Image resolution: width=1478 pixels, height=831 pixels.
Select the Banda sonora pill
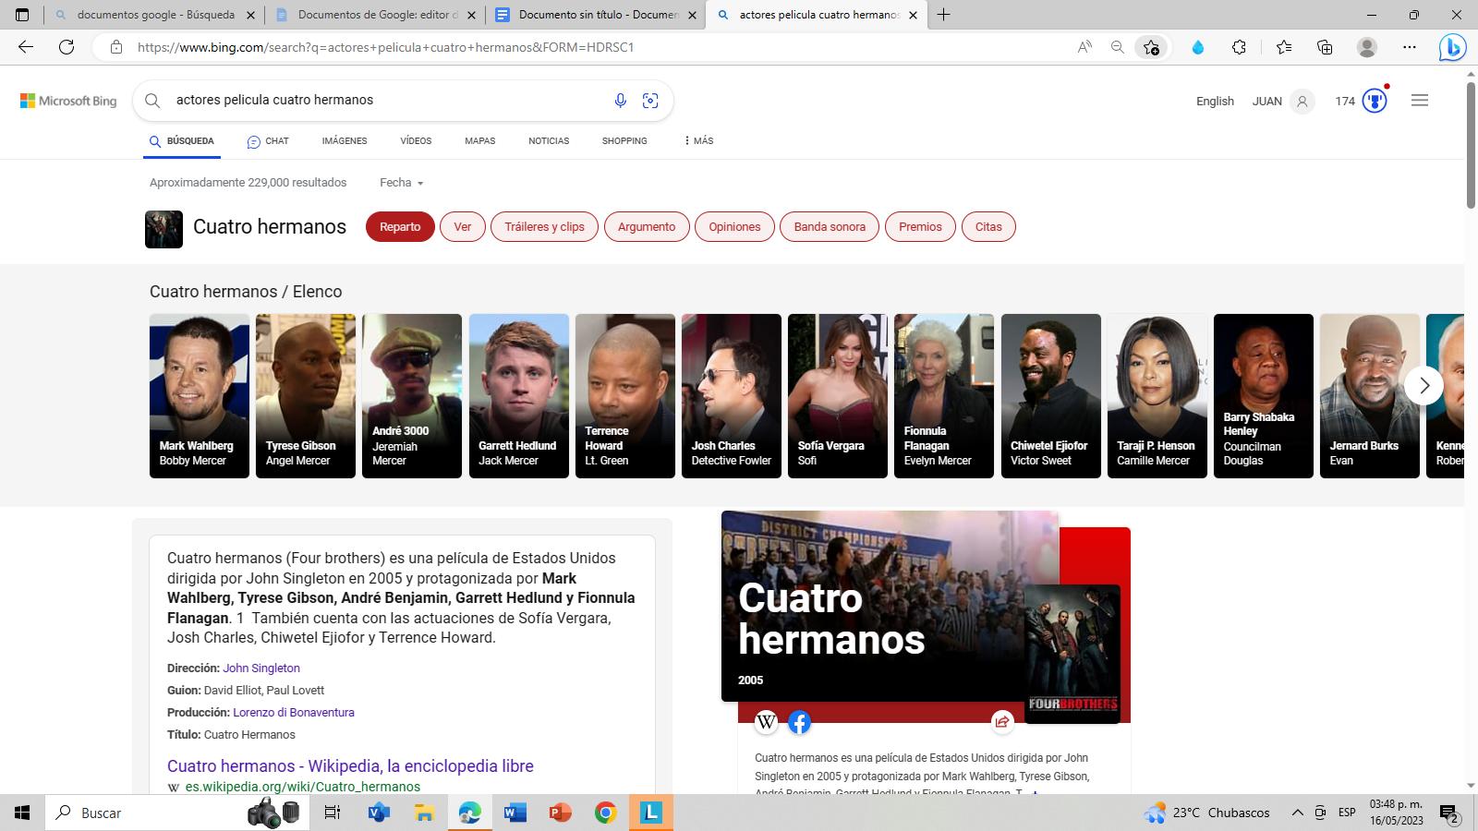click(830, 227)
